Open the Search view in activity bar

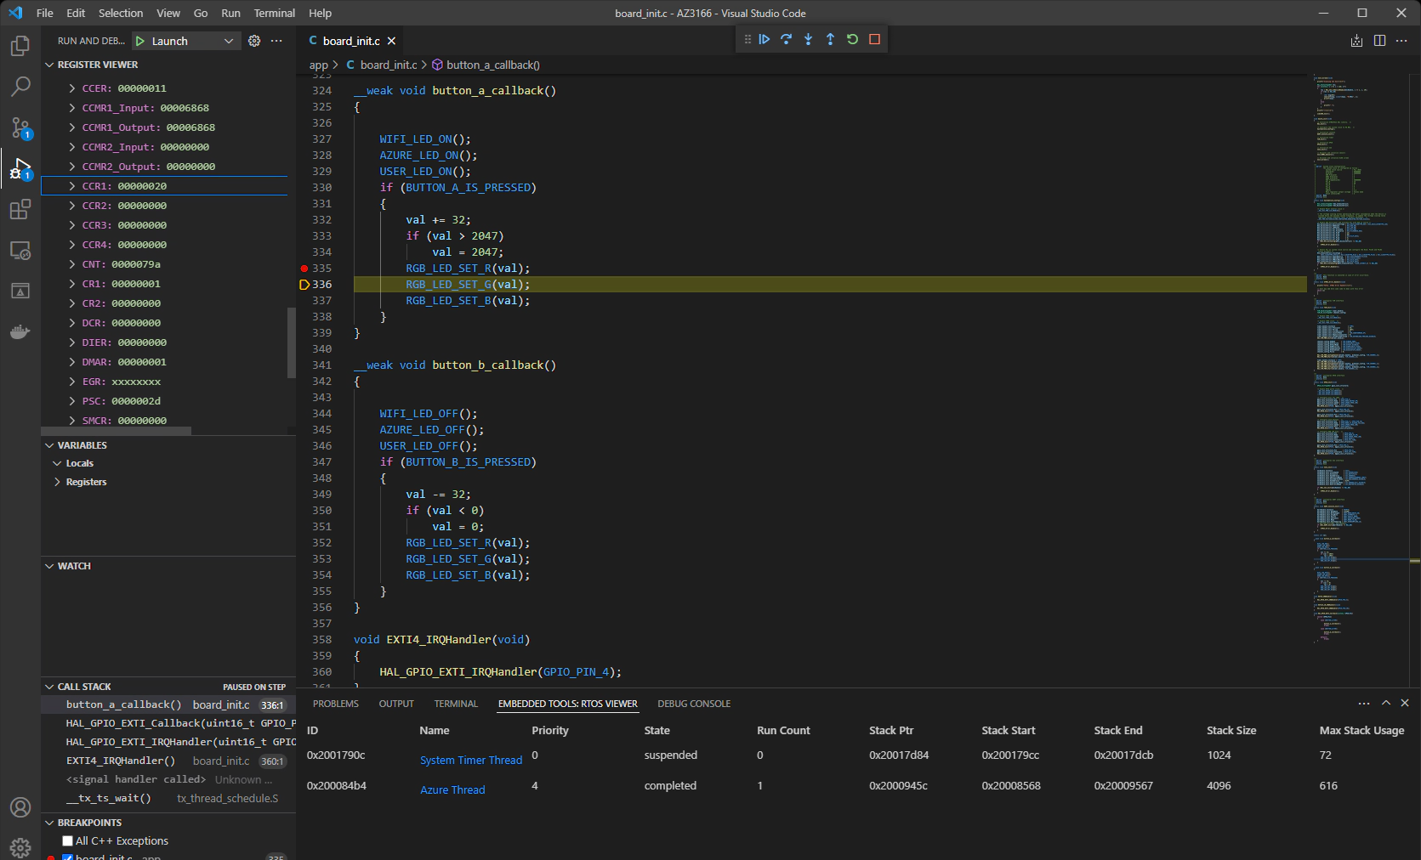coord(20,86)
